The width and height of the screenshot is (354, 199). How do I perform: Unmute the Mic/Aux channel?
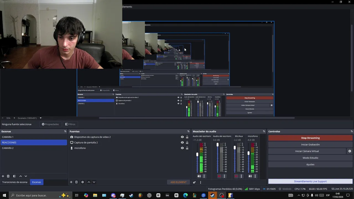[x=236, y=176]
